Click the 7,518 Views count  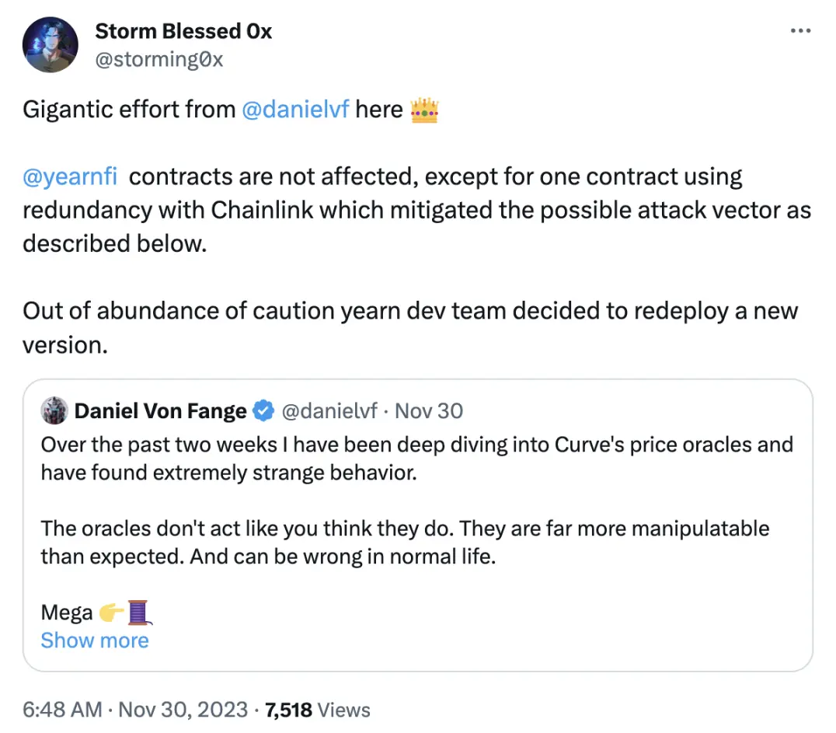pyautogui.click(x=317, y=709)
